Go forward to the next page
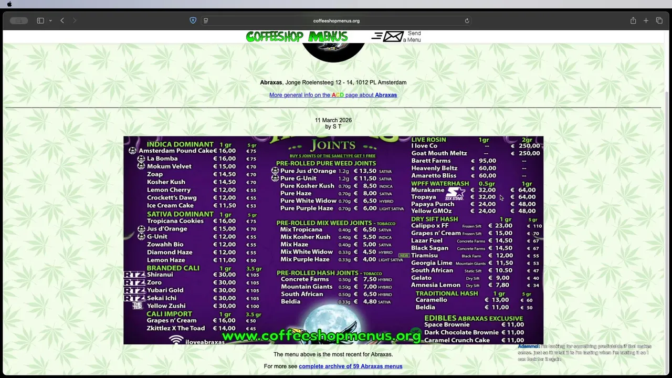 pos(75,20)
